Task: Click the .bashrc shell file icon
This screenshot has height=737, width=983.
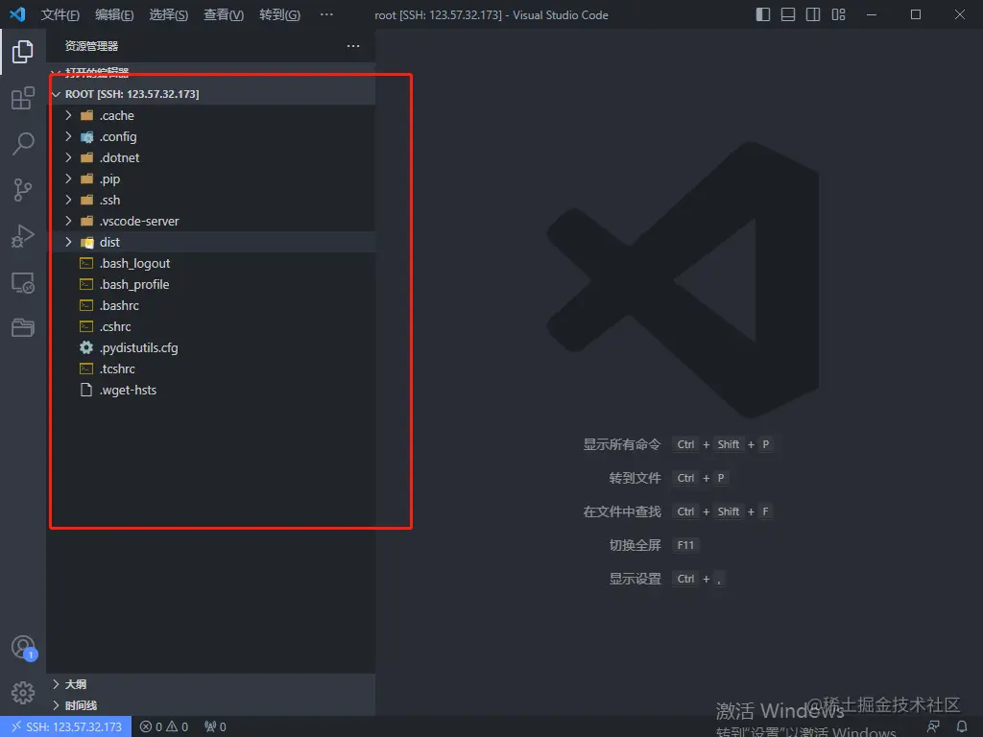Action: click(x=86, y=306)
